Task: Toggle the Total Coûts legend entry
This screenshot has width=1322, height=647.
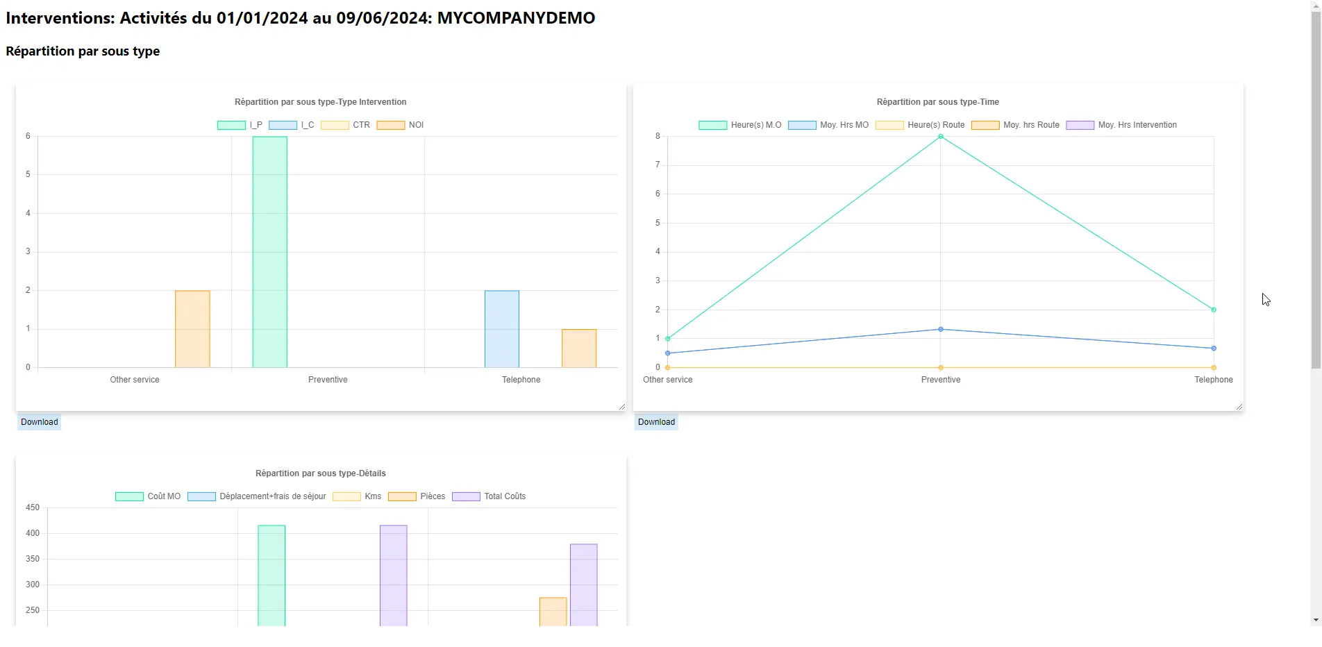Action: click(x=489, y=496)
